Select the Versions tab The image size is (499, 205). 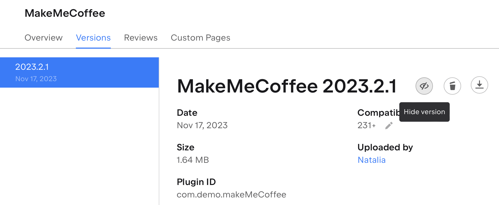pos(93,38)
